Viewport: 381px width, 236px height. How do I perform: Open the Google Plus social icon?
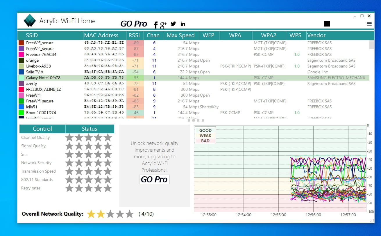pos(163,25)
